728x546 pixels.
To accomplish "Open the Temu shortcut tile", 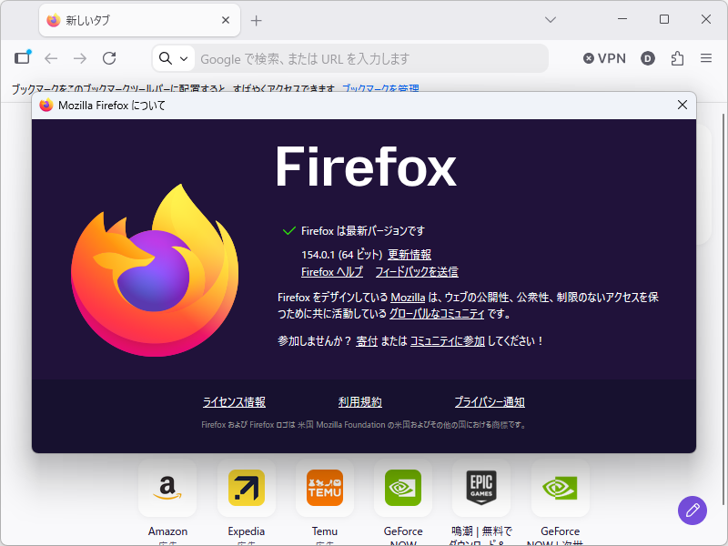I will (325, 488).
